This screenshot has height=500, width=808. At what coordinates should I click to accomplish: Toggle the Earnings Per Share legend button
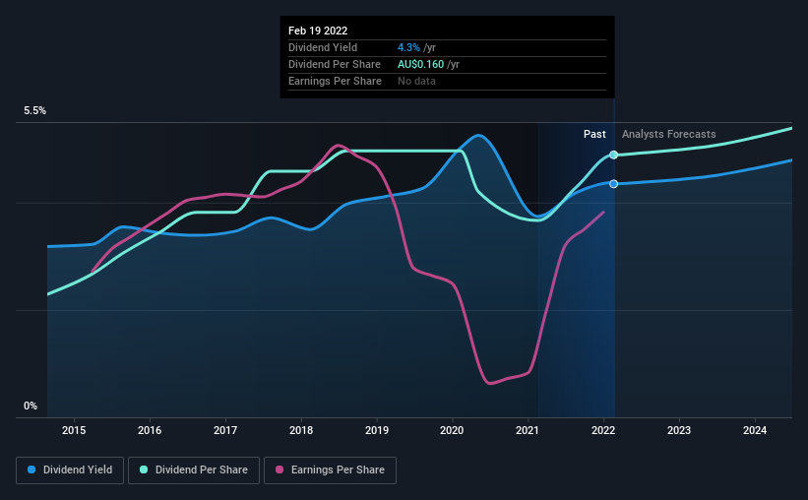pos(330,470)
